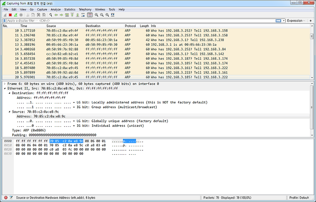
Task: Collapse the Ethernet II tree node
Action: point(5,89)
